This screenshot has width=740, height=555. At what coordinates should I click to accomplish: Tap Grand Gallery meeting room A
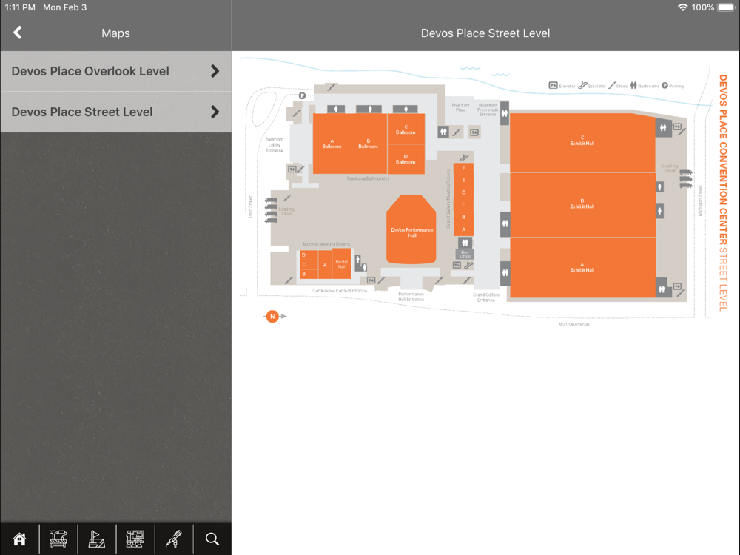pyautogui.click(x=463, y=229)
